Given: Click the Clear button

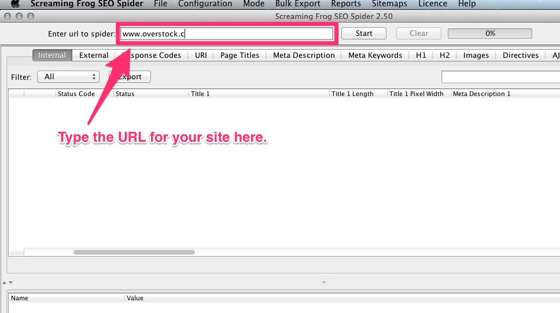Looking at the screenshot, I should 419,33.
